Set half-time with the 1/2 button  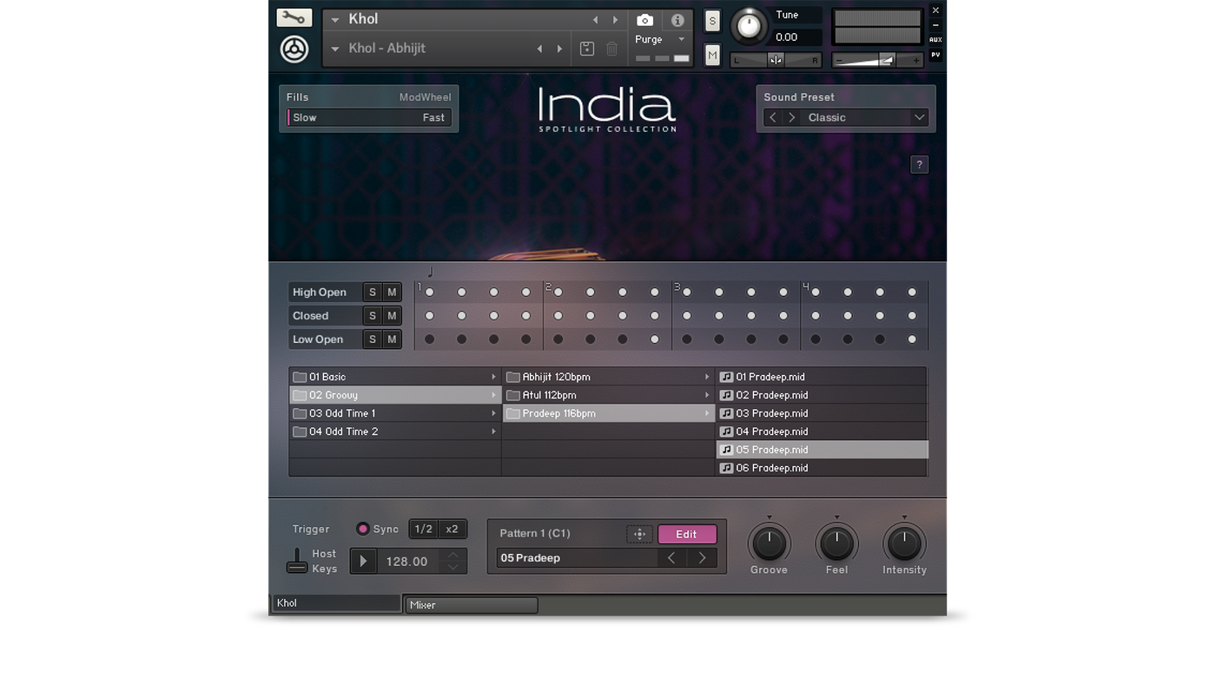coord(423,530)
